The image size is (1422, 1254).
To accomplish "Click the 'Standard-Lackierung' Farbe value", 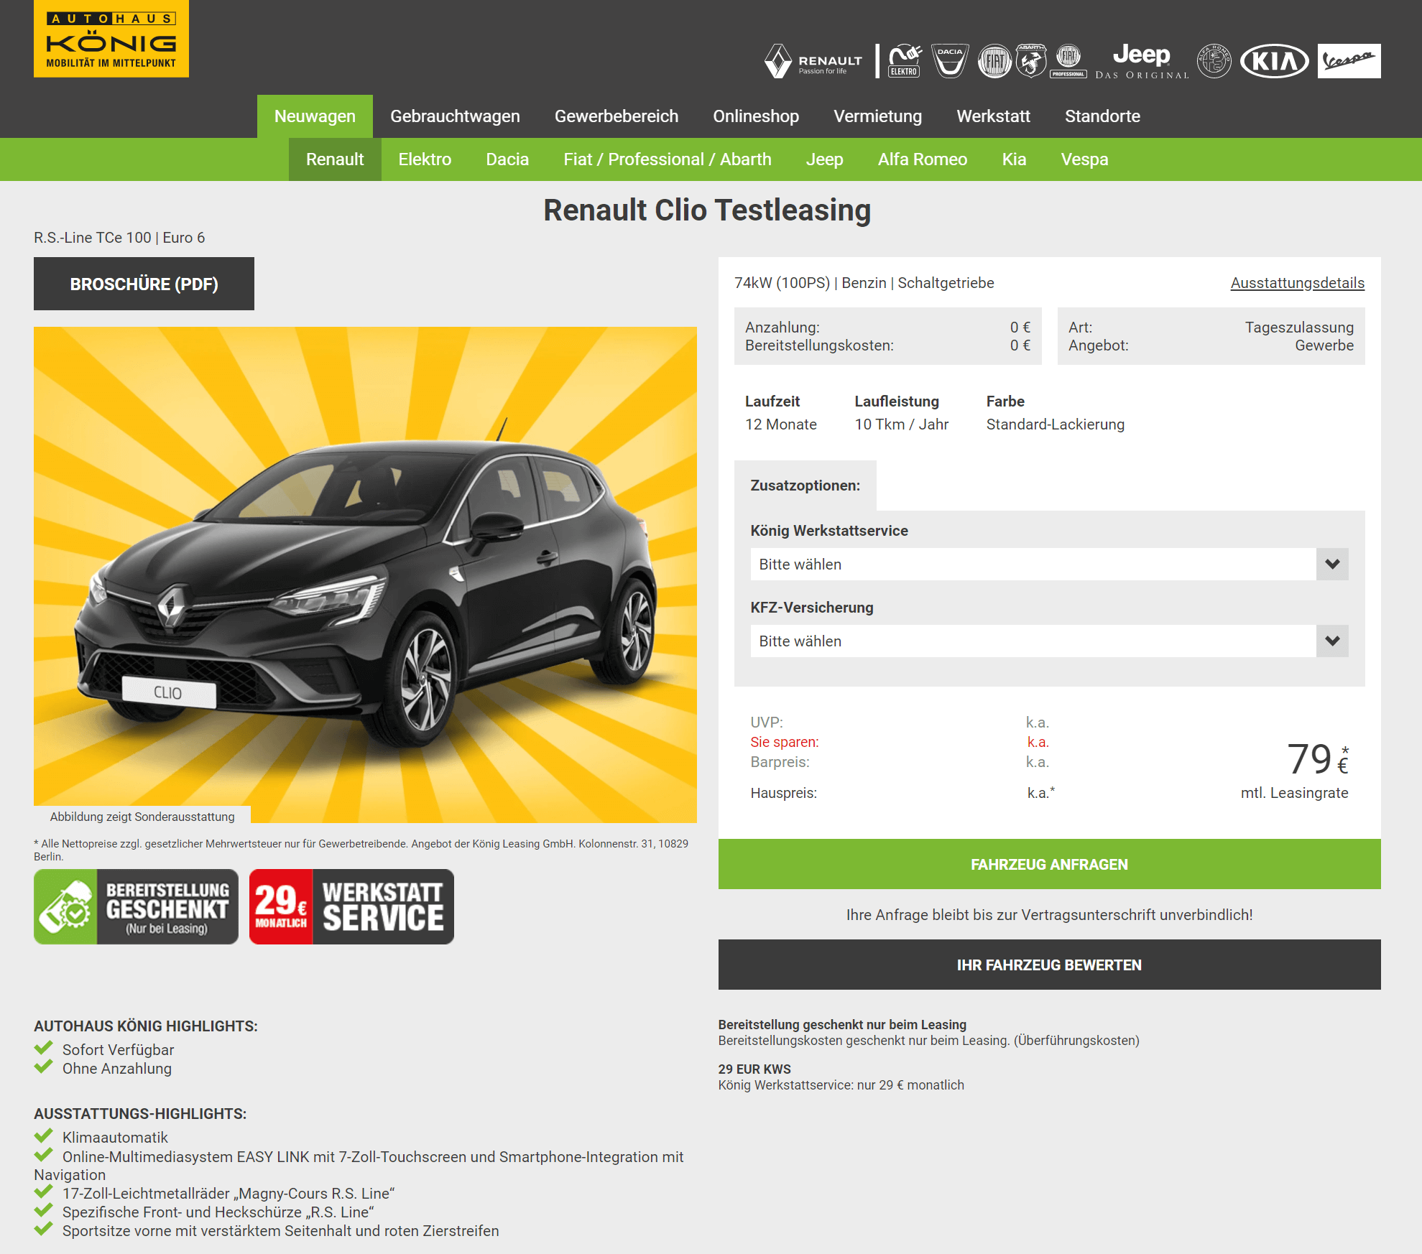I will tap(1055, 424).
